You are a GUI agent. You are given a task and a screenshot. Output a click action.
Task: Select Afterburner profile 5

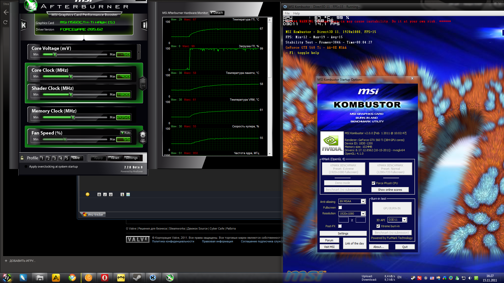pos(67,158)
